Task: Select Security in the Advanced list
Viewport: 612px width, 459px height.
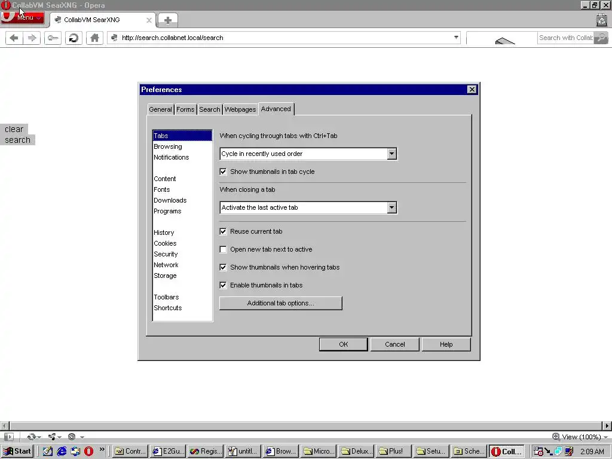Action: 182,254
